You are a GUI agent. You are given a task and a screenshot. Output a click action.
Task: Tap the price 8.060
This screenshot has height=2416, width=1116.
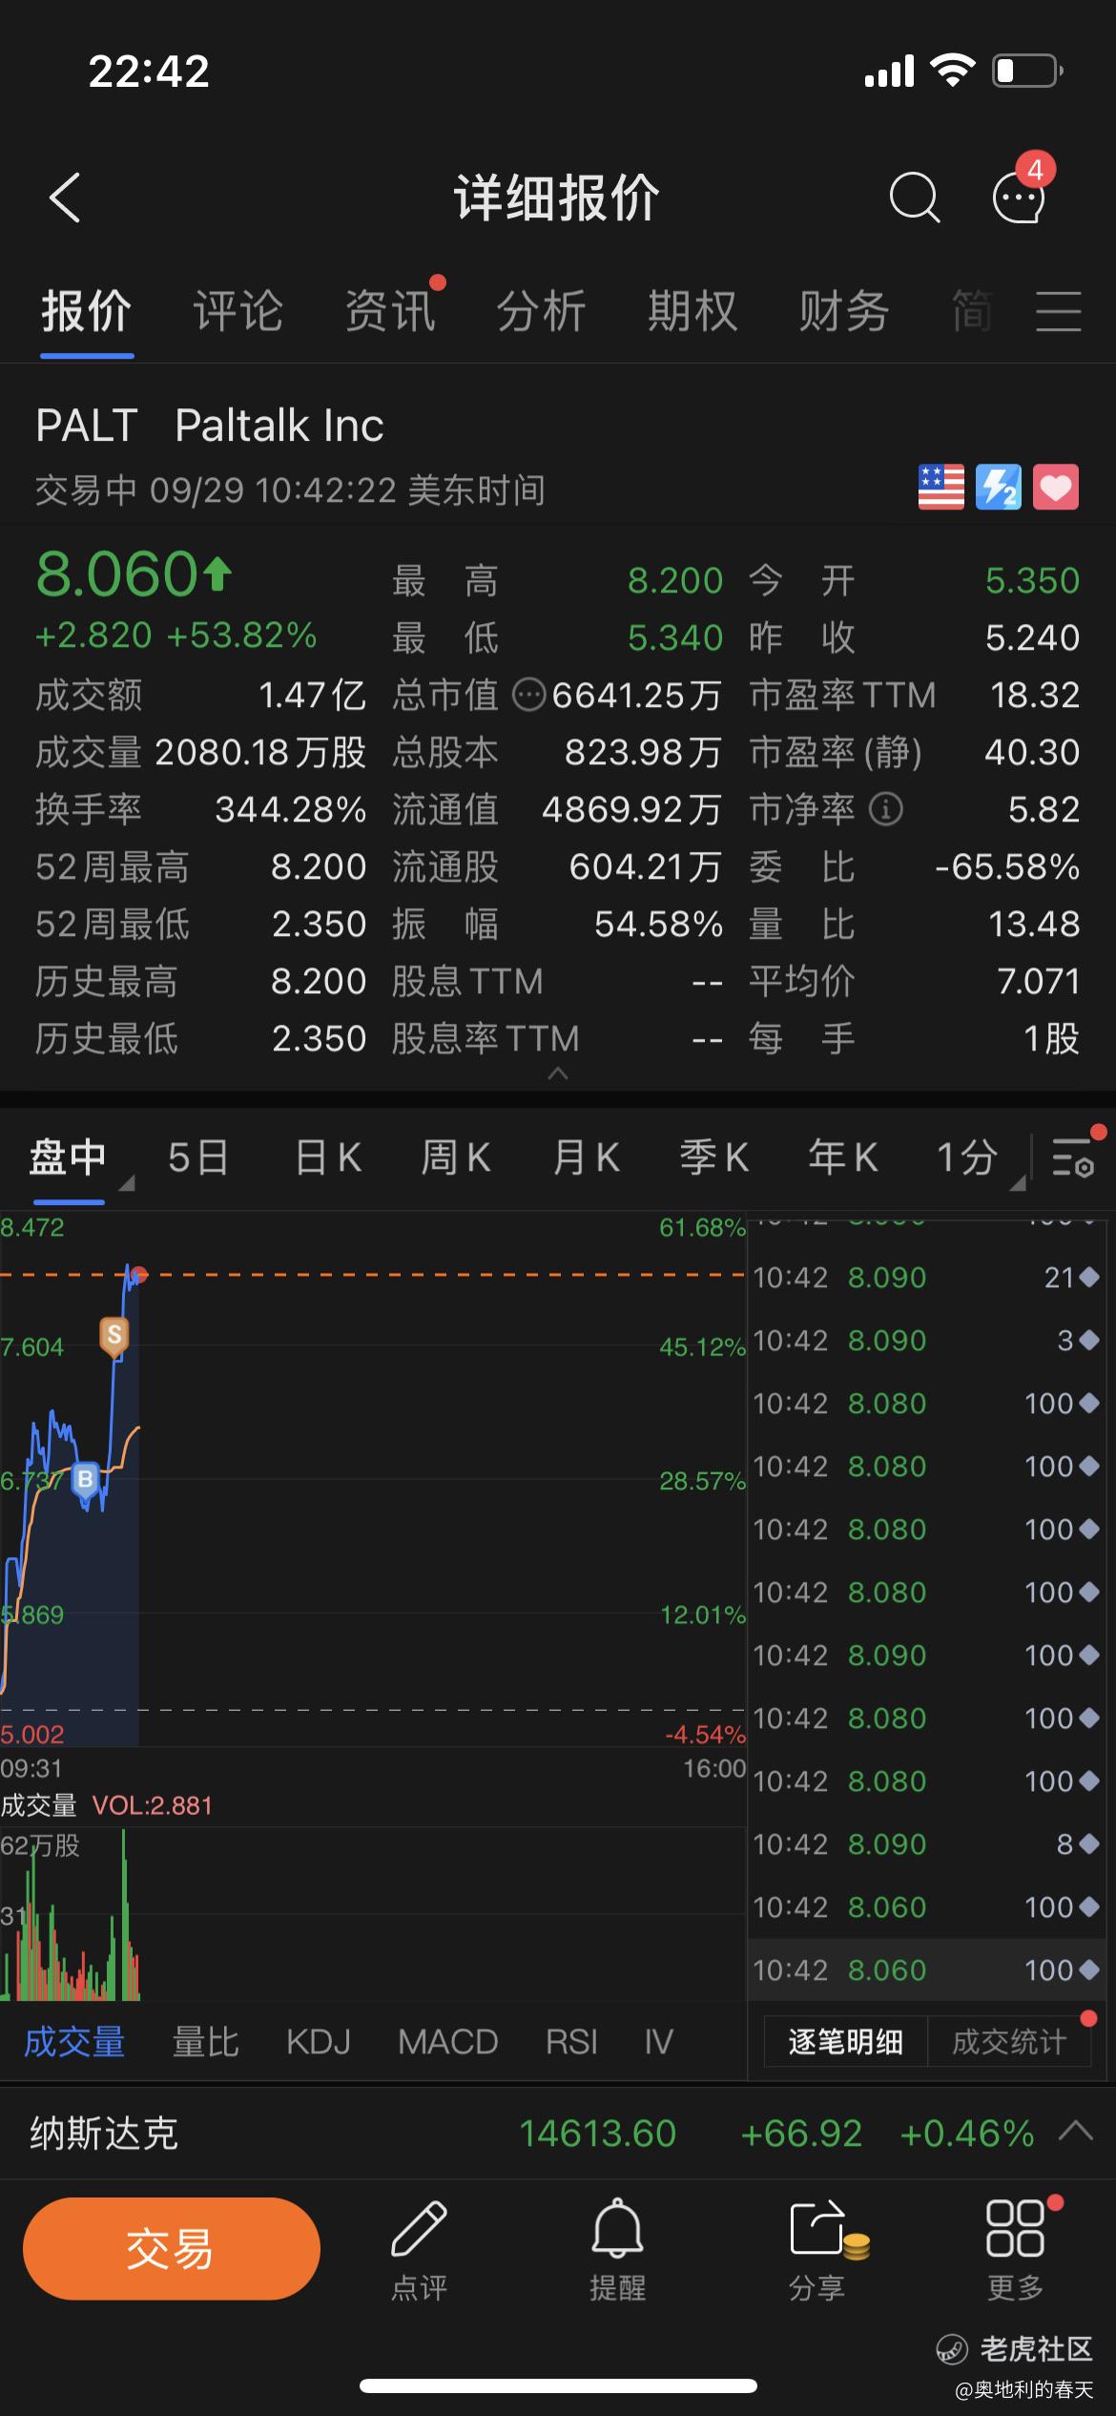click(x=117, y=574)
